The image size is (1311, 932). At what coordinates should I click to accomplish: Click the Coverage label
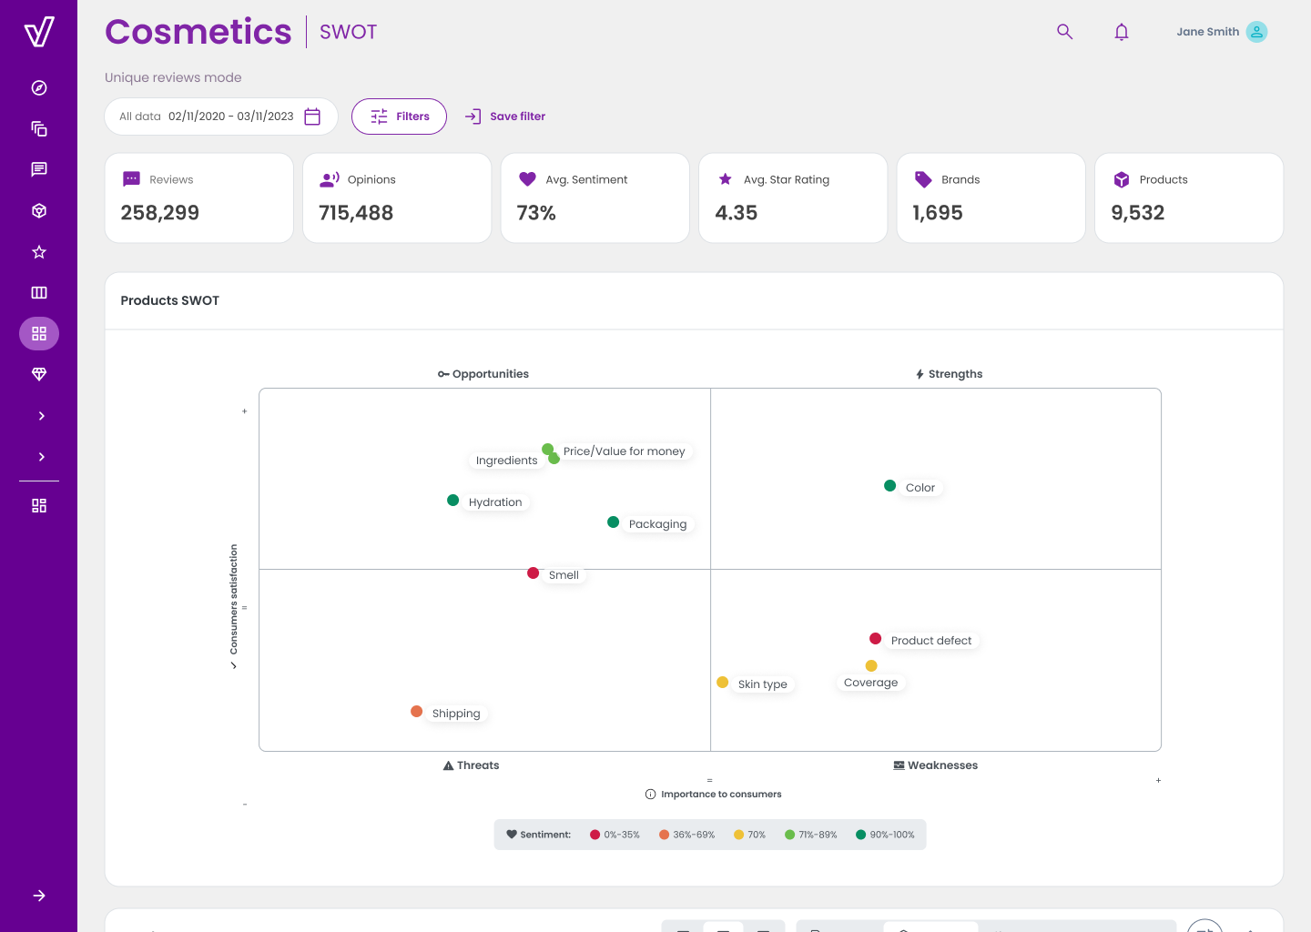click(x=870, y=683)
